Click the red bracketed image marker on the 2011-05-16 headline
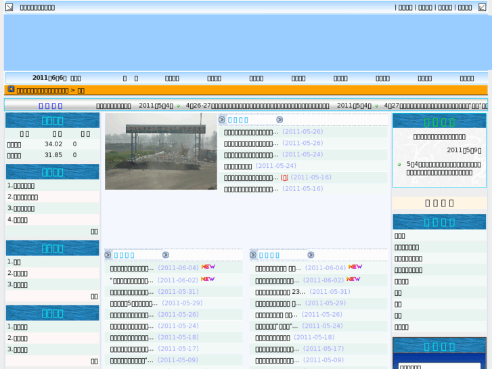The height and width of the screenshot is (369, 492). 284,178
